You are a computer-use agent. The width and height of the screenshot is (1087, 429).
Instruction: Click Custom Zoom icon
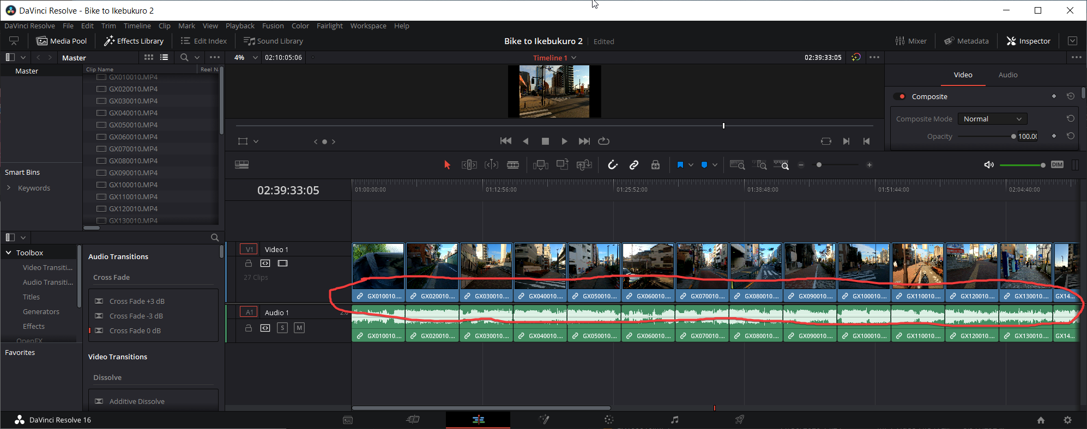(x=781, y=165)
